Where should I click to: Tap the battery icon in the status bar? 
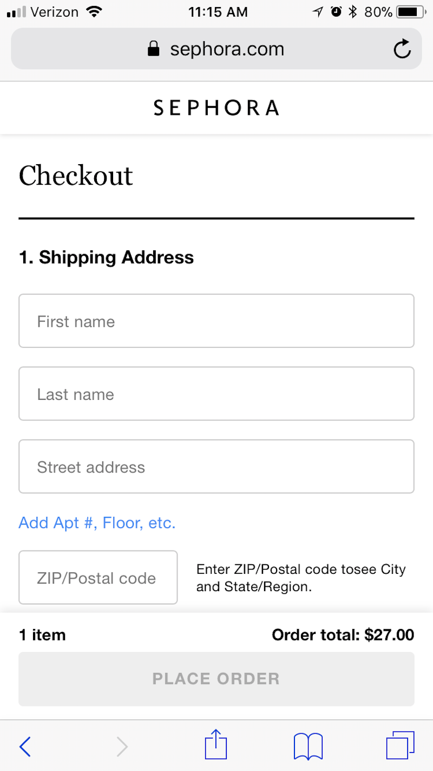(411, 11)
